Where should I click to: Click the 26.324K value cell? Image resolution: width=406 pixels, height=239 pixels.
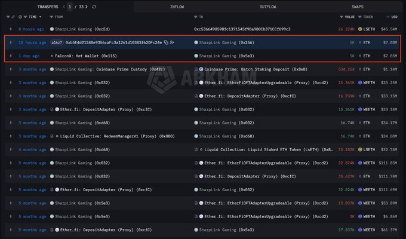tap(346, 29)
